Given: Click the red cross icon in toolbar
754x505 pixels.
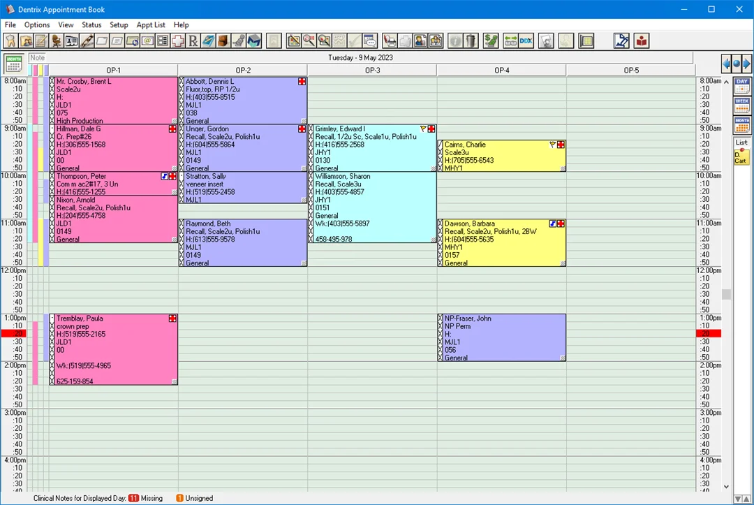Looking at the screenshot, I should coord(178,41).
